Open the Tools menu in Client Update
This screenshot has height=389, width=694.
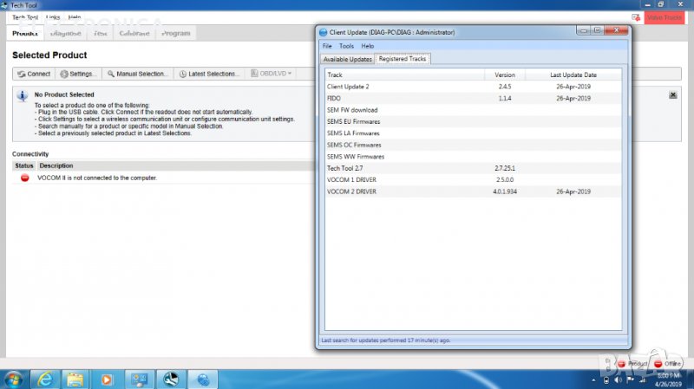[x=346, y=46]
